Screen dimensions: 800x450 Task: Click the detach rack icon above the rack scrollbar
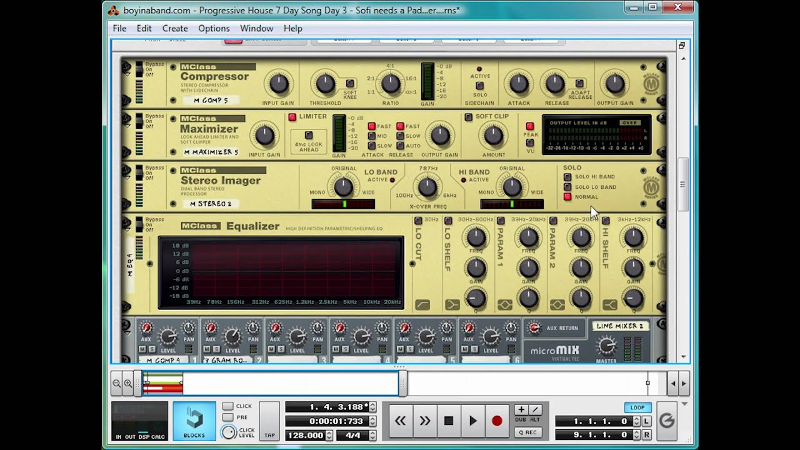point(682,46)
